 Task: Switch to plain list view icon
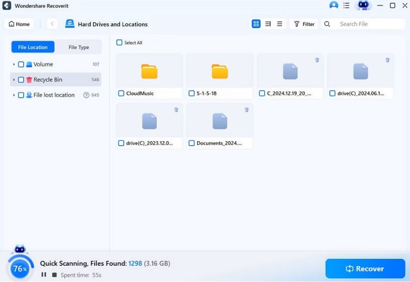(279, 24)
